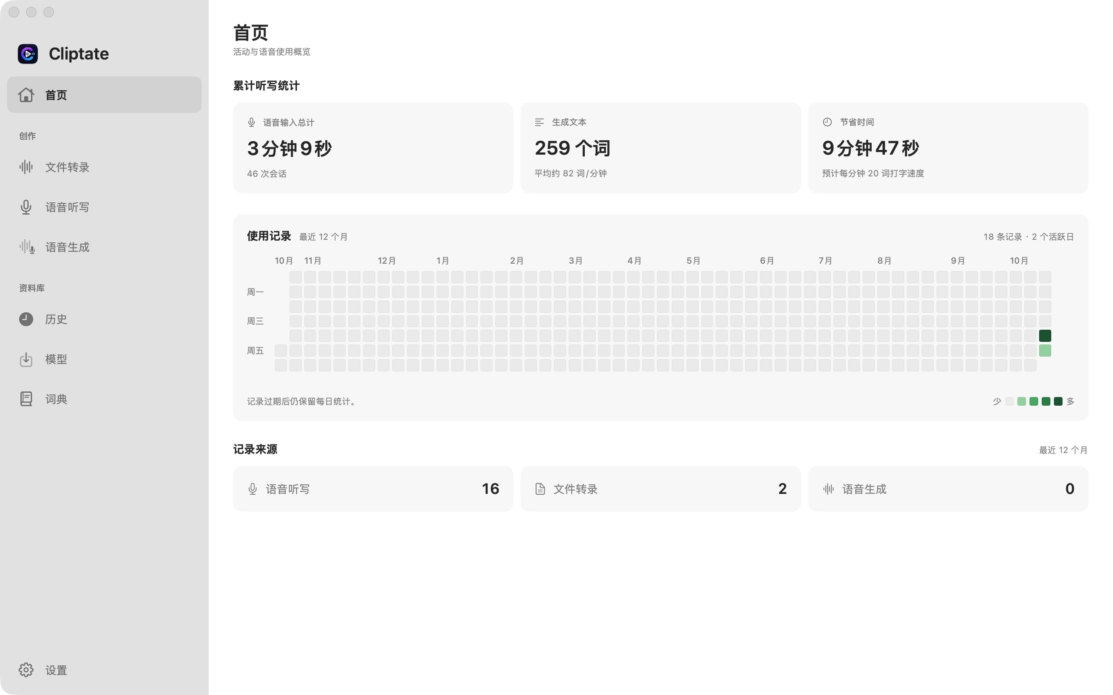Go to 文件转录 in sidebar
This screenshot has width=1113, height=695.
(104, 167)
